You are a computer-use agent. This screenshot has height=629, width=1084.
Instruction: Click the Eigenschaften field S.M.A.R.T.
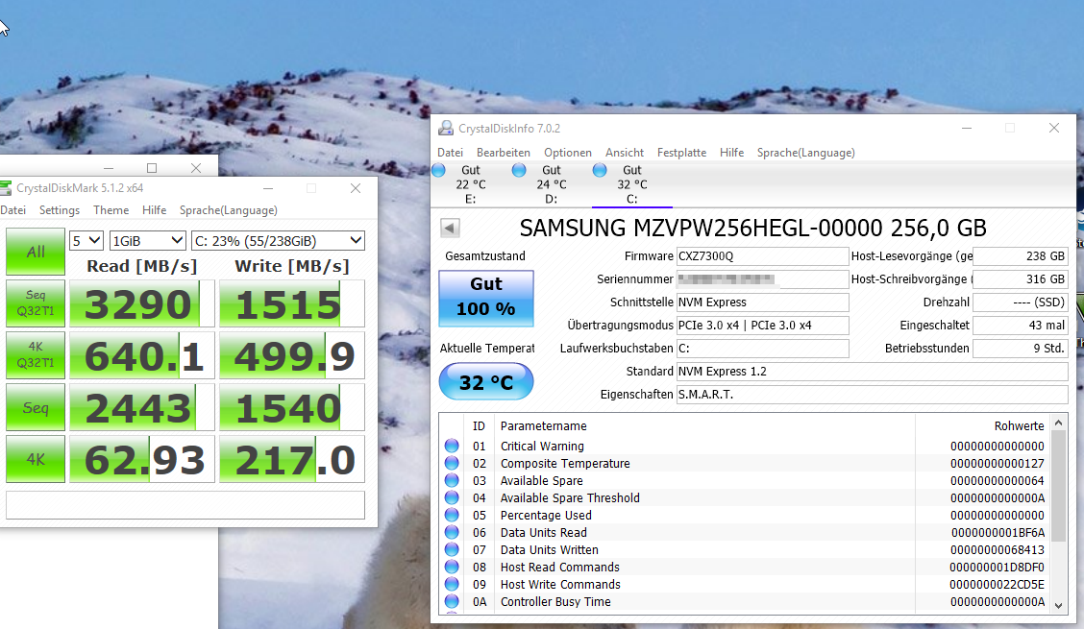point(872,395)
